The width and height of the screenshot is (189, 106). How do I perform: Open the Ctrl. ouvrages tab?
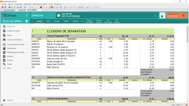tap(117, 21)
